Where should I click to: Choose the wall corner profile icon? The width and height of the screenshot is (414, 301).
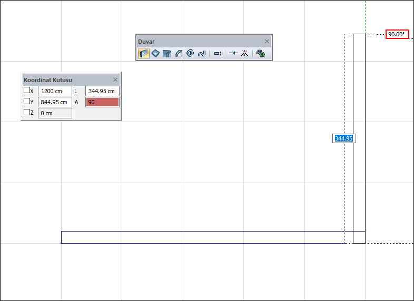point(167,54)
